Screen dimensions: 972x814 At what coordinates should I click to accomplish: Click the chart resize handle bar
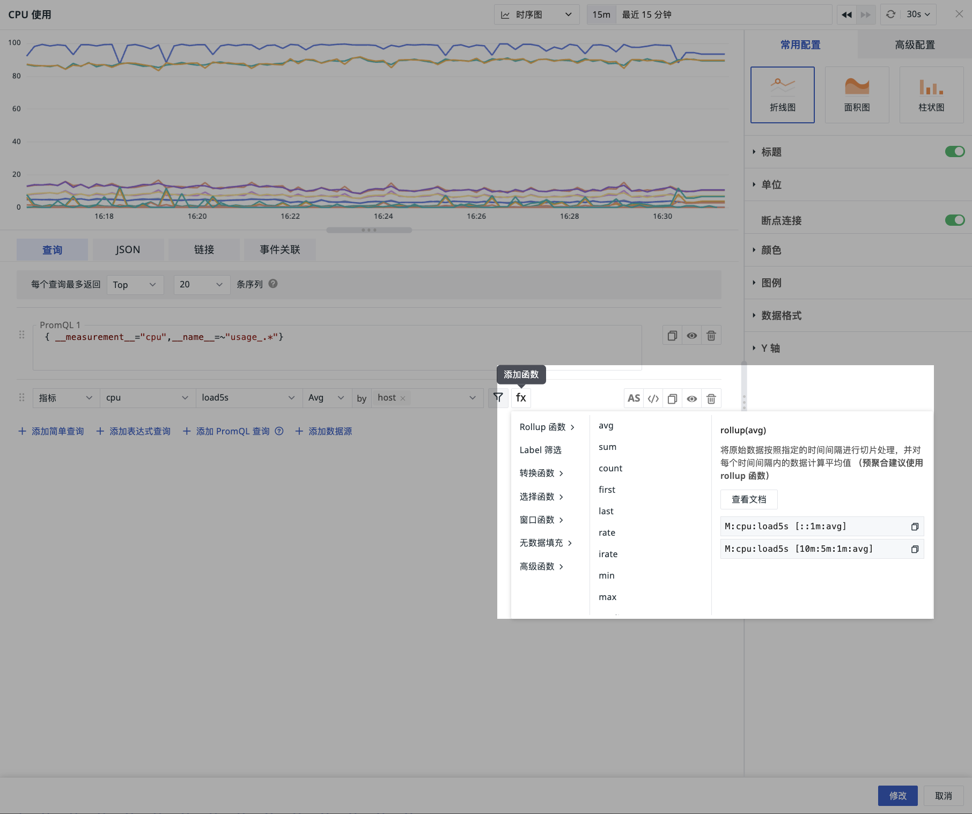369,230
